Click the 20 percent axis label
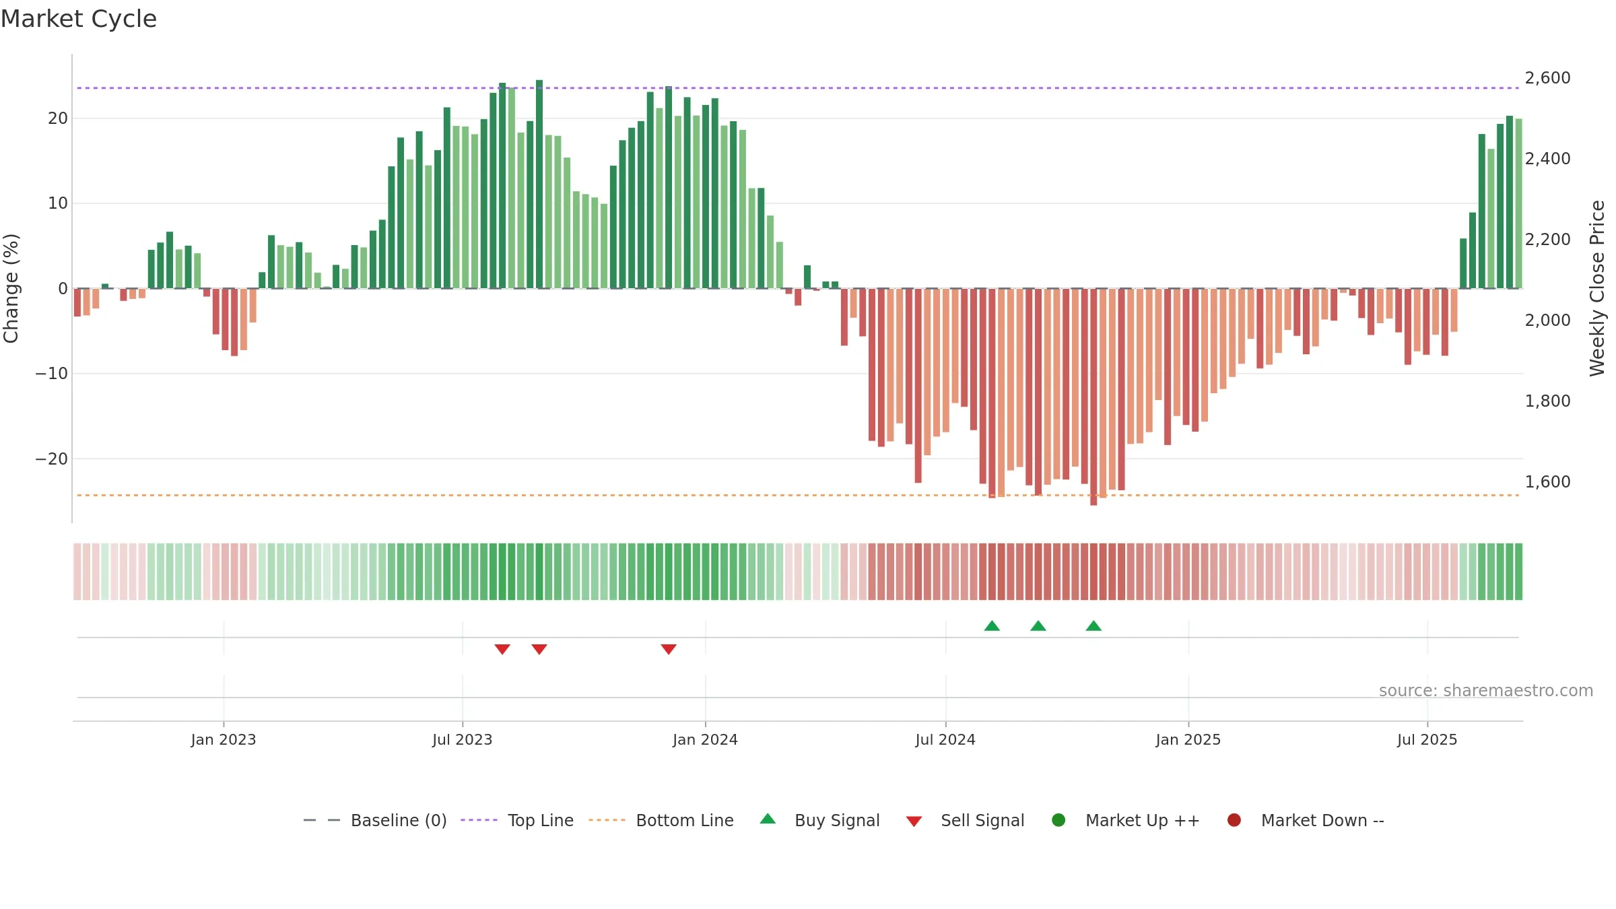 tap(58, 119)
